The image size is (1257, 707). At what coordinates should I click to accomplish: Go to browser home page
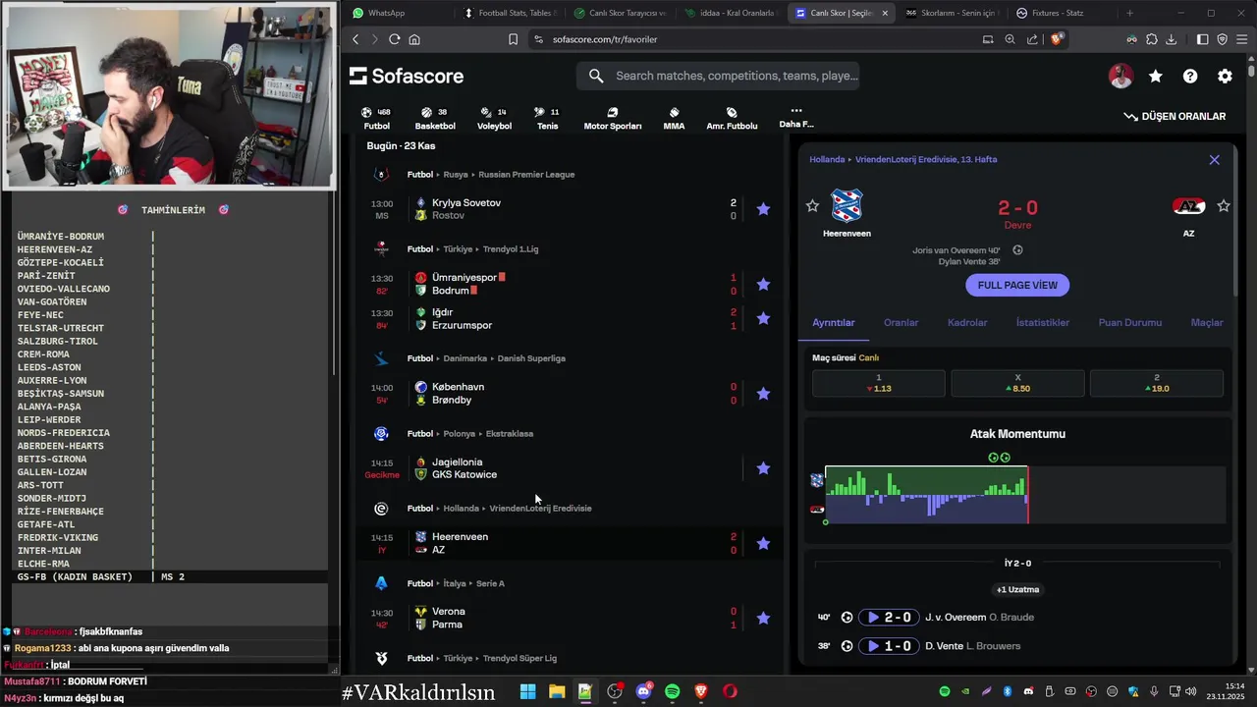click(414, 39)
